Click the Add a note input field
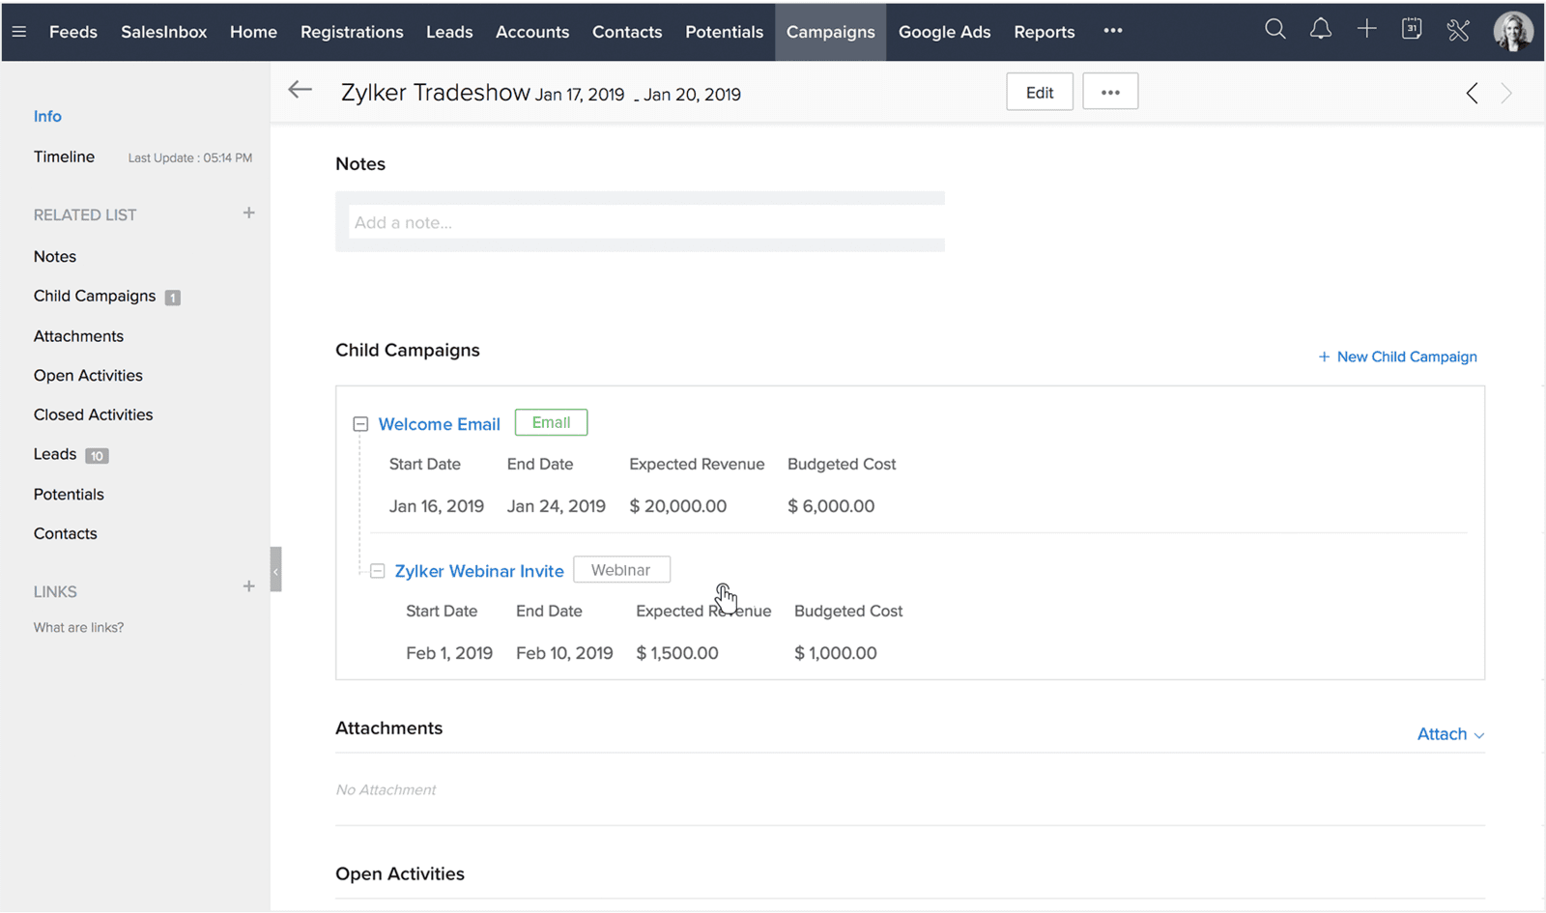Image resolution: width=1546 pixels, height=913 pixels. 640,222
